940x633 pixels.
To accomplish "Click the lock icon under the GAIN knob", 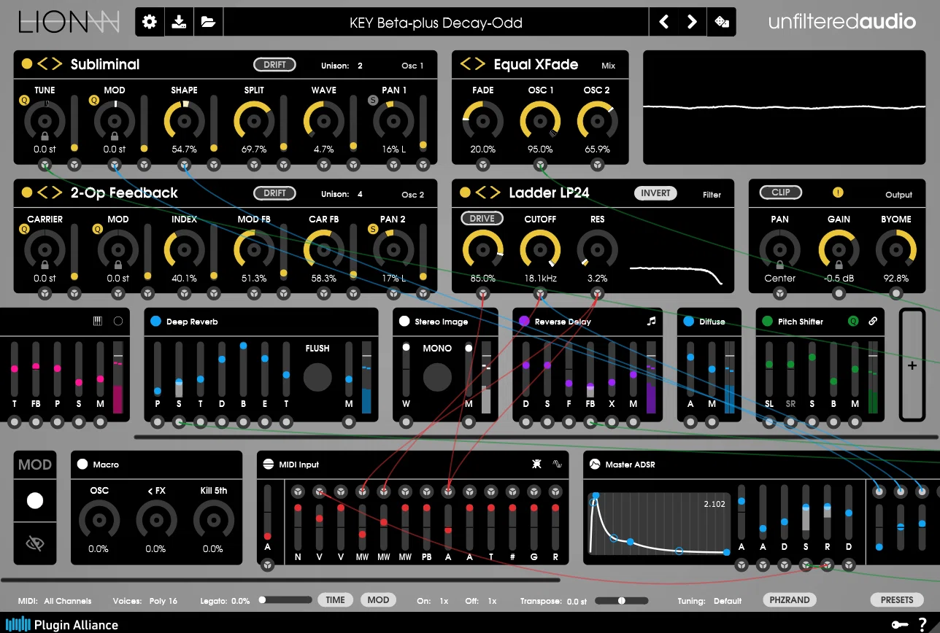I will click(839, 265).
